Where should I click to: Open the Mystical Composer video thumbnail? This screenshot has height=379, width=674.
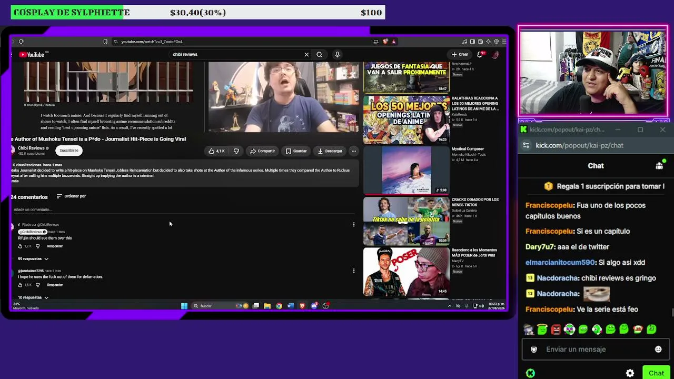point(407,170)
